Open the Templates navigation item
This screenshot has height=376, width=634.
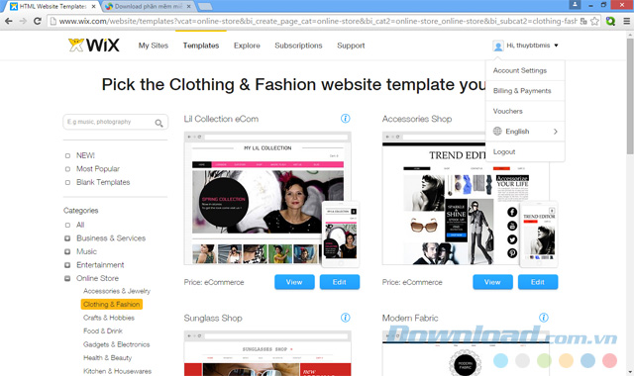pyautogui.click(x=201, y=46)
